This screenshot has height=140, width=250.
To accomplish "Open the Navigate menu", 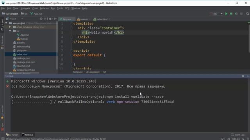I will [x=25, y=9].
